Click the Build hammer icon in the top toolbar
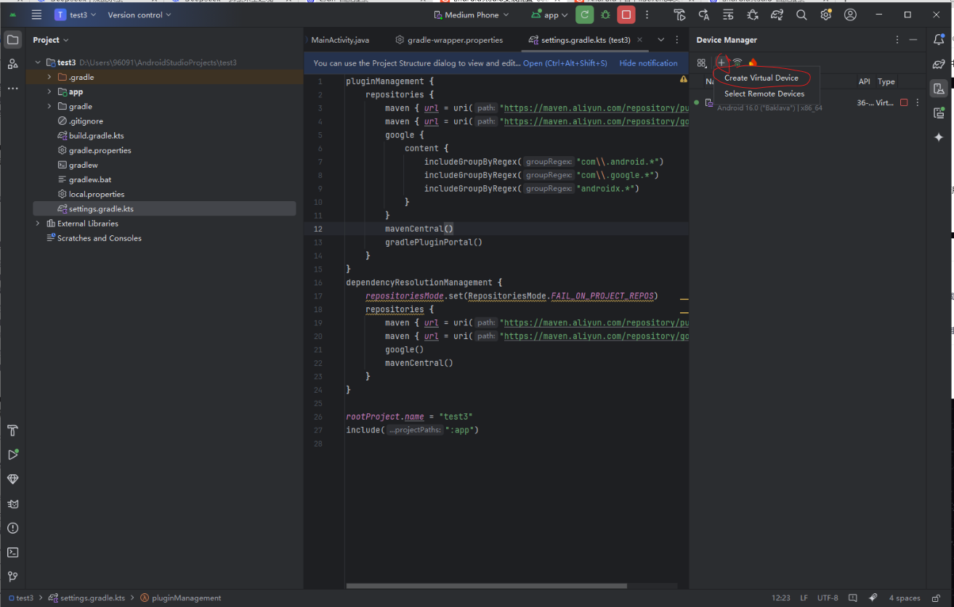Screen dimensions: 954x607 [x=679, y=15]
